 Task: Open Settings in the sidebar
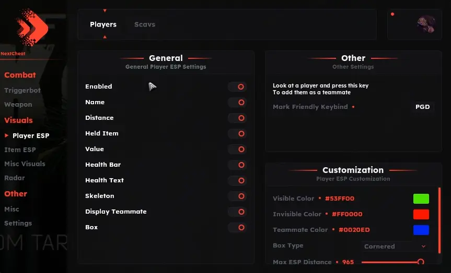pos(18,224)
